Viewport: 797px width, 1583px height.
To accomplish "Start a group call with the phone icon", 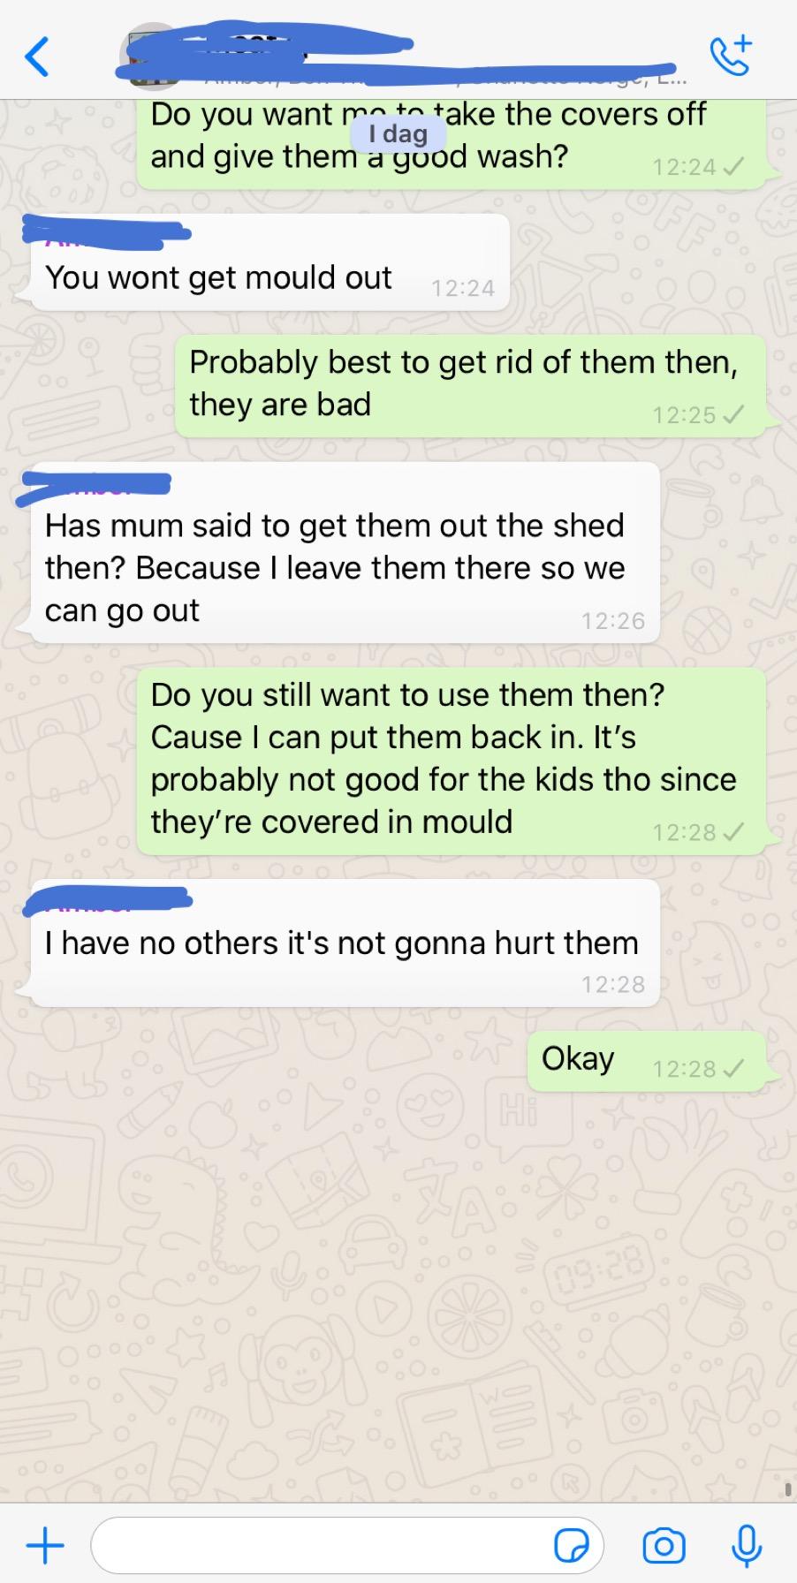I will [732, 55].
